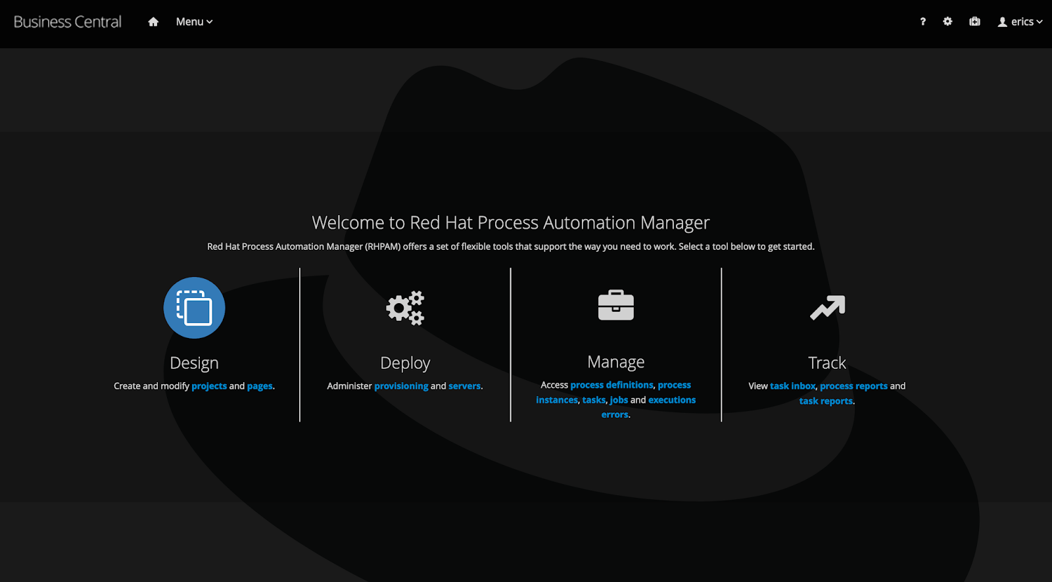Viewport: 1052px width, 582px height.
Task: Select the Deploy gears icon
Action: pyautogui.click(x=405, y=308)
